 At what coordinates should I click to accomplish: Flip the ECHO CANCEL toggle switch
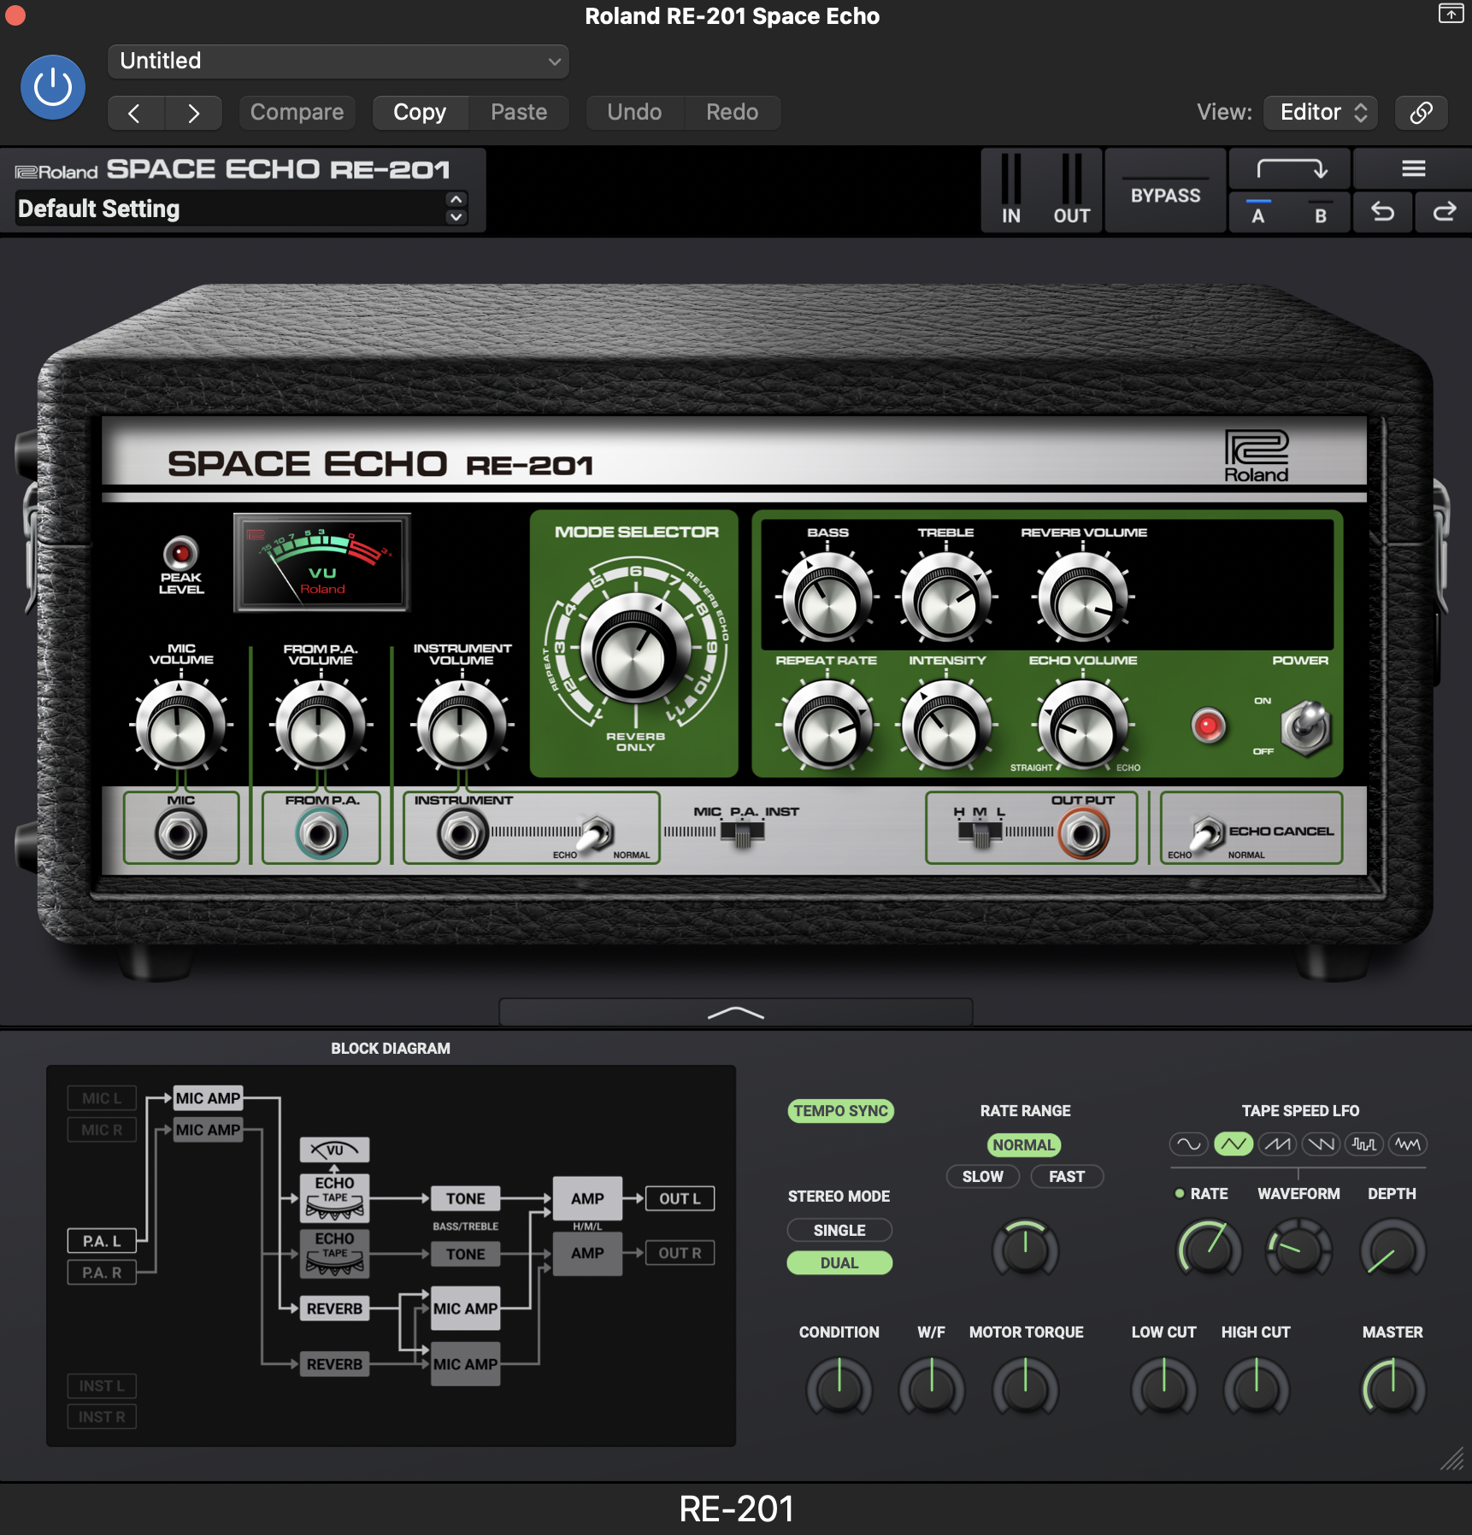coord(1207,832)
